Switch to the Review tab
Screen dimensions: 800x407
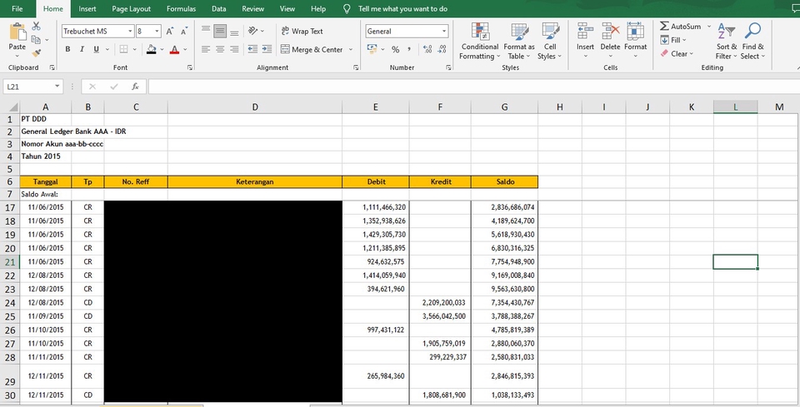pos(253,8)
